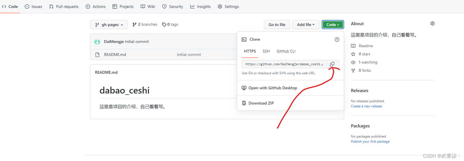This screenshot has width=464, height=161.
Task: Click the Packages heading link
Action: coord(360,126)
